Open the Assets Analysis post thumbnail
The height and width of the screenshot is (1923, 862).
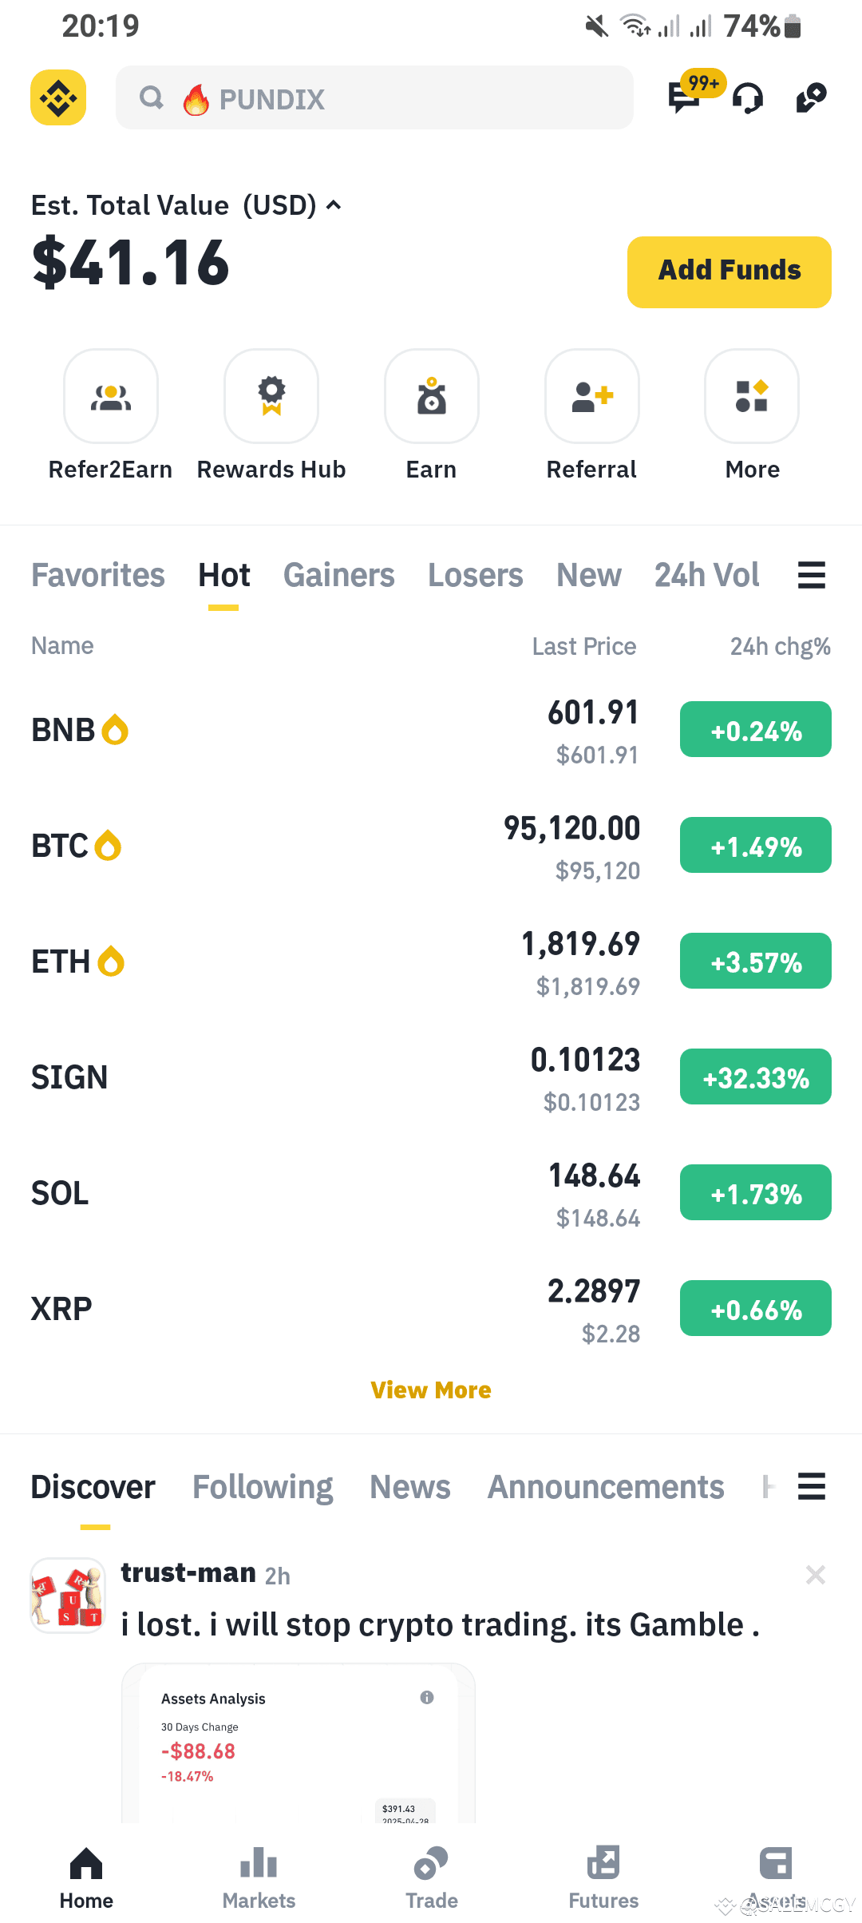click(x=299, y=1743)
